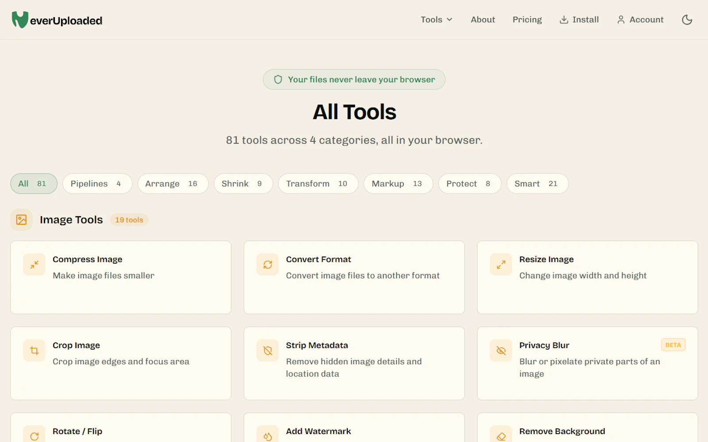This screenshot has height=442, width=708.
Task: Filter by Pipelines category
Action: tap(97, 184)
